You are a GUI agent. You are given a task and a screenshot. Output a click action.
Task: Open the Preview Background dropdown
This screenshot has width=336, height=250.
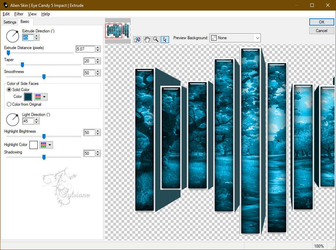(235, 38)
